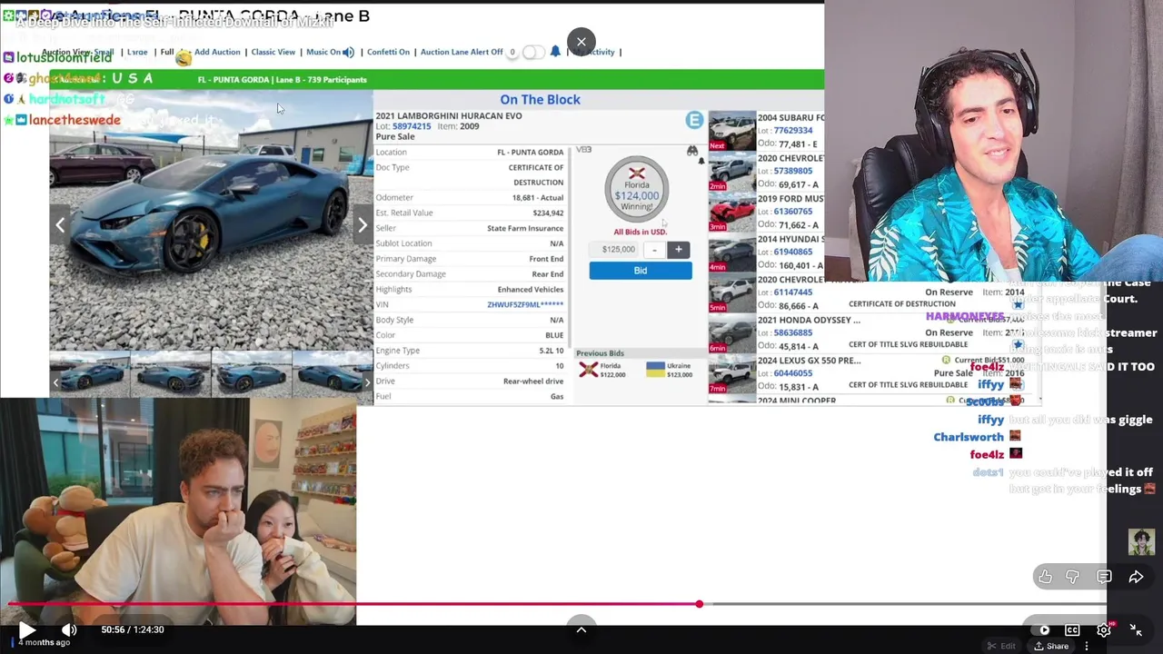Click the Subaru upcoming lot thumbnail
The image size is (1163, 654).
pos(731,131)
